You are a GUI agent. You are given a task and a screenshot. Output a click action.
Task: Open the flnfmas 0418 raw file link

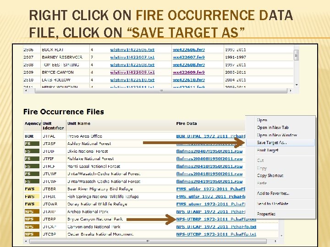point(209,174)
